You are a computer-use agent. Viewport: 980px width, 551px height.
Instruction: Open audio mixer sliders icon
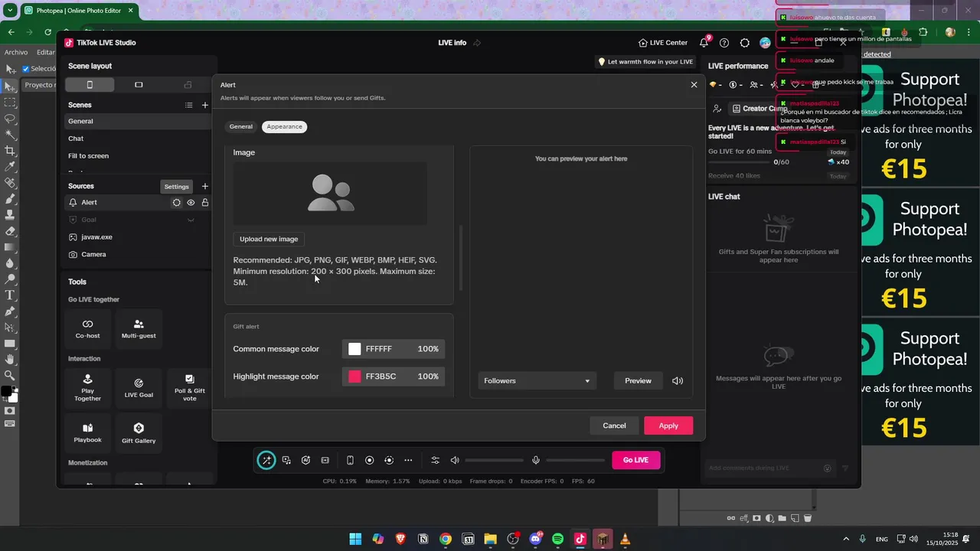[x=435, y=460]
